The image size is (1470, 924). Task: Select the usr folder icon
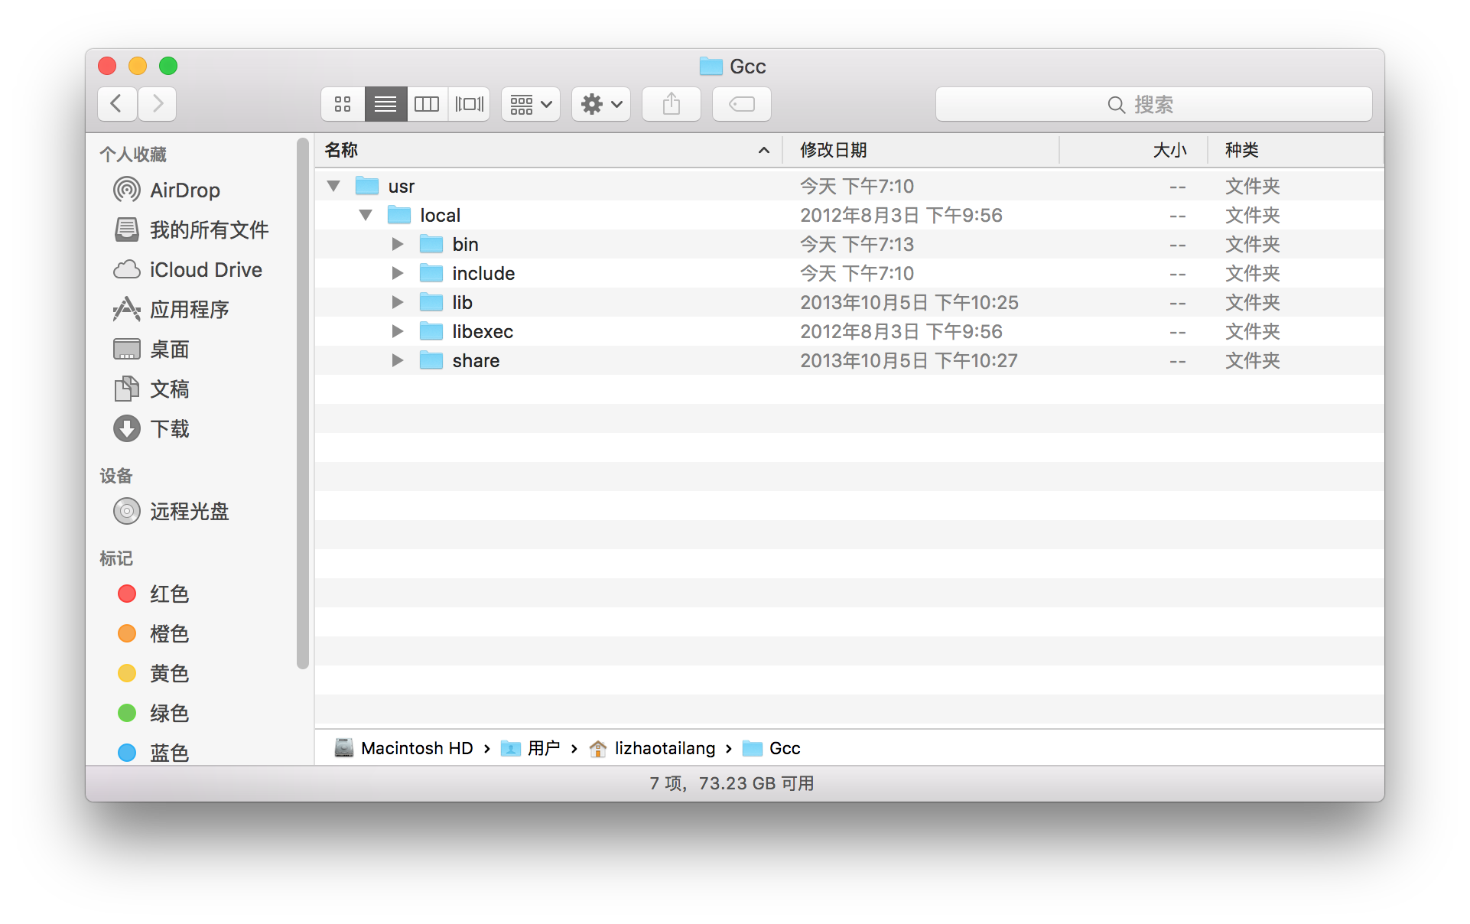367,186
